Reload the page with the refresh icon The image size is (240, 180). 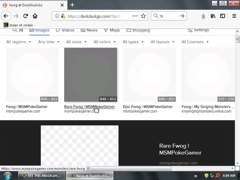pyautogui.click(x=25, y=16)
